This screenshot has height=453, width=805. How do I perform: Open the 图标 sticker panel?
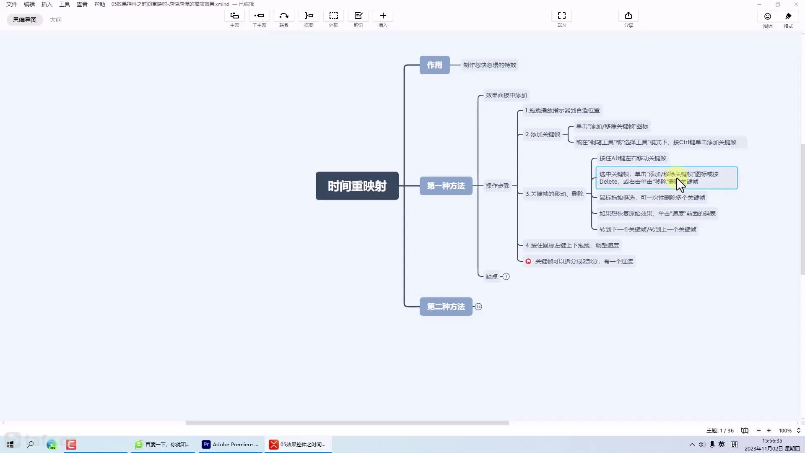[x=768, y=16]
